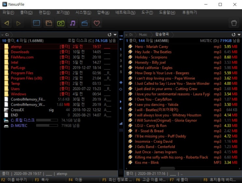
Task: Click F8 휴지통에 버리기 button
Action: coord(220,180)
